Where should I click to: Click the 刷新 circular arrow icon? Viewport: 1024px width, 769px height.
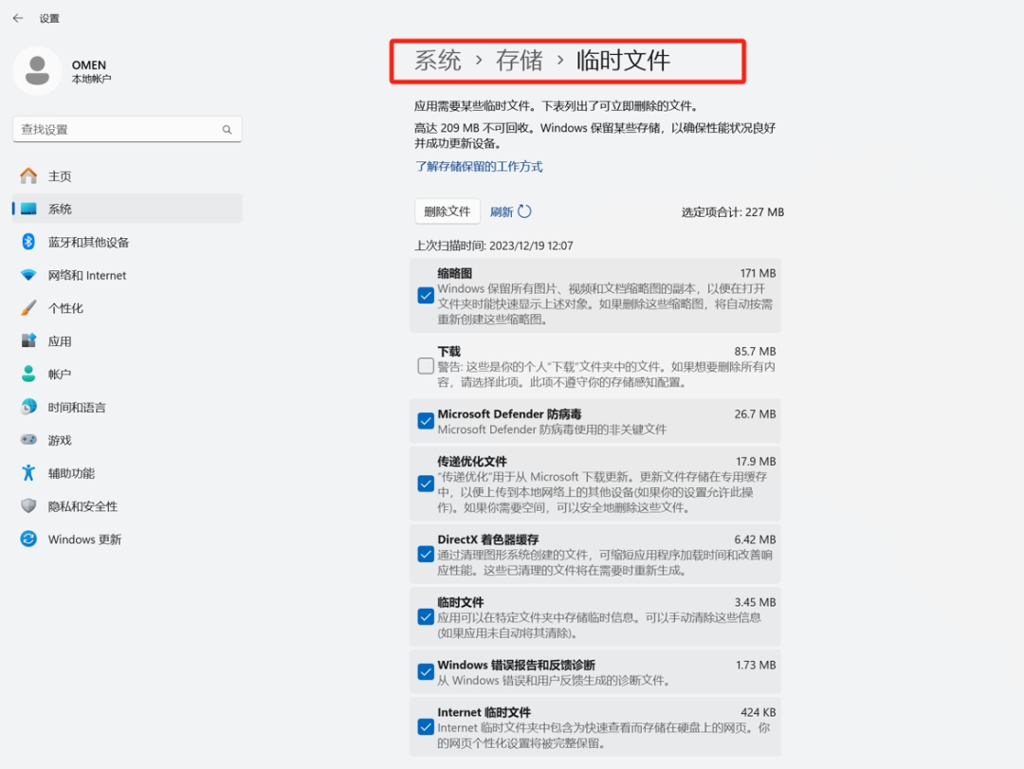tap(524, 211)
